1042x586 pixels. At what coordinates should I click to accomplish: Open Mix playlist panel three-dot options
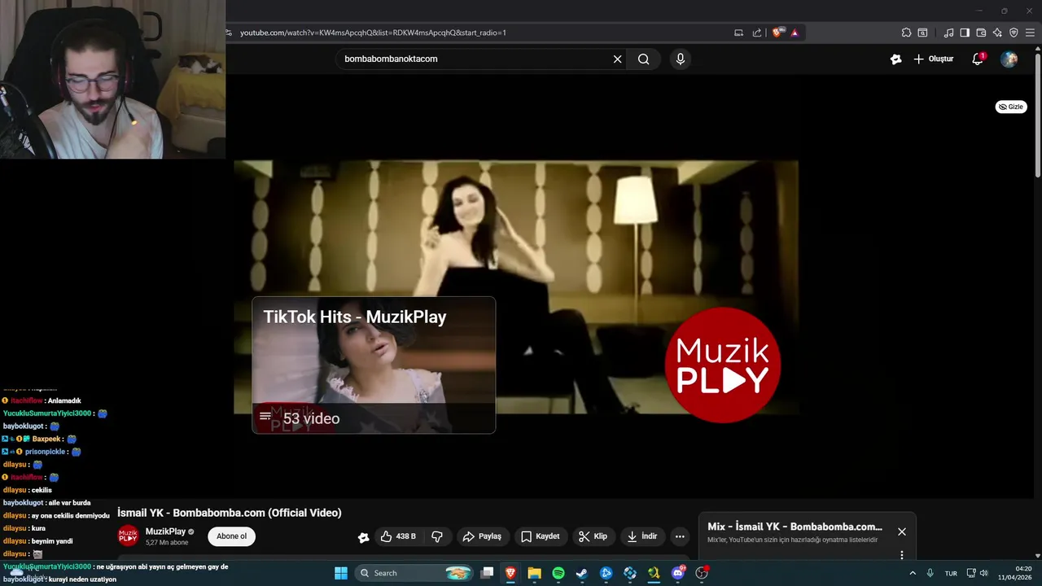(901, 555)
